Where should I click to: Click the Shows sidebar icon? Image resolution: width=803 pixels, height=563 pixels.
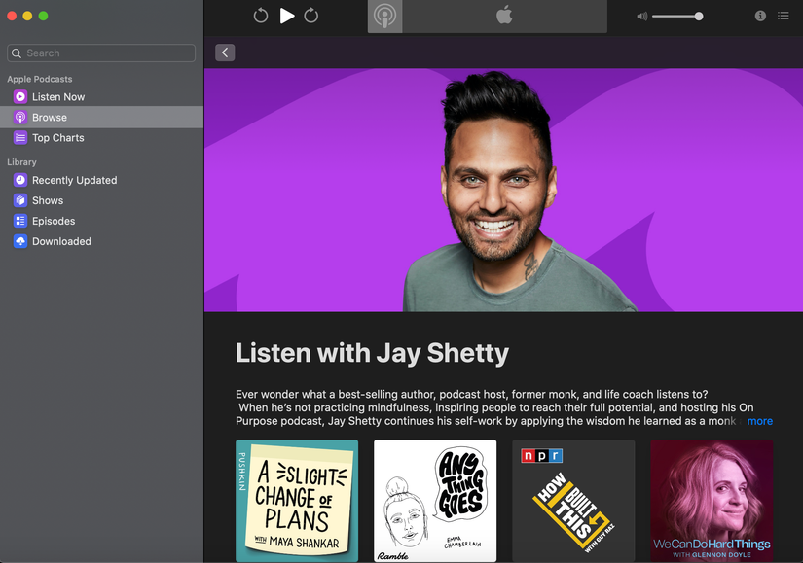pyautogui.click(x=20, y=200)
